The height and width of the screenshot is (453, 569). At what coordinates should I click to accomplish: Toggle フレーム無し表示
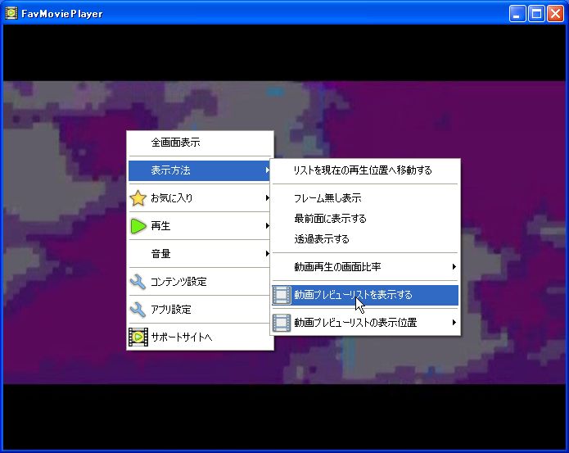[365, 198]
